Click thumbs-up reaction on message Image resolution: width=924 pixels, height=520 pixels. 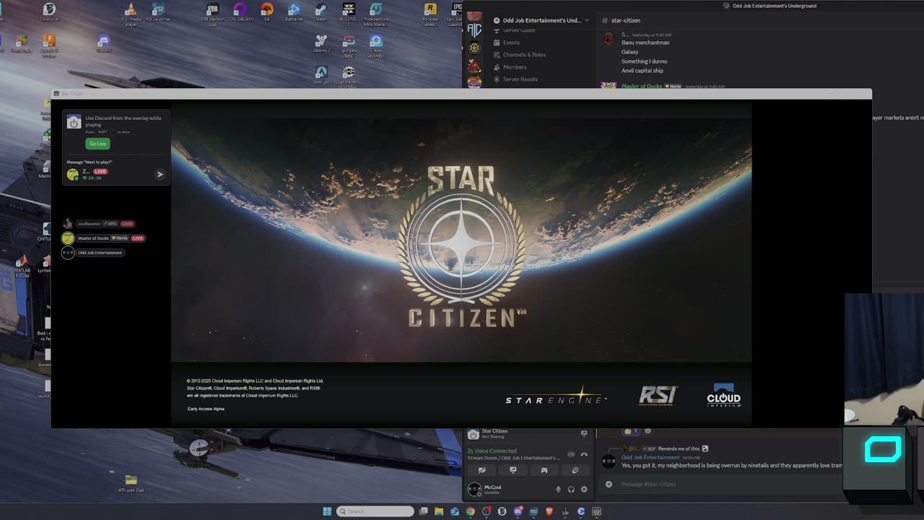(x=632, y=431)
